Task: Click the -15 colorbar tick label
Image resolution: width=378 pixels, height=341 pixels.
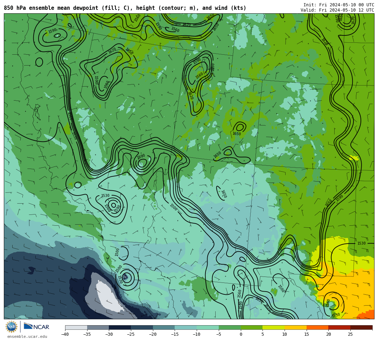Action: (175, 334)
